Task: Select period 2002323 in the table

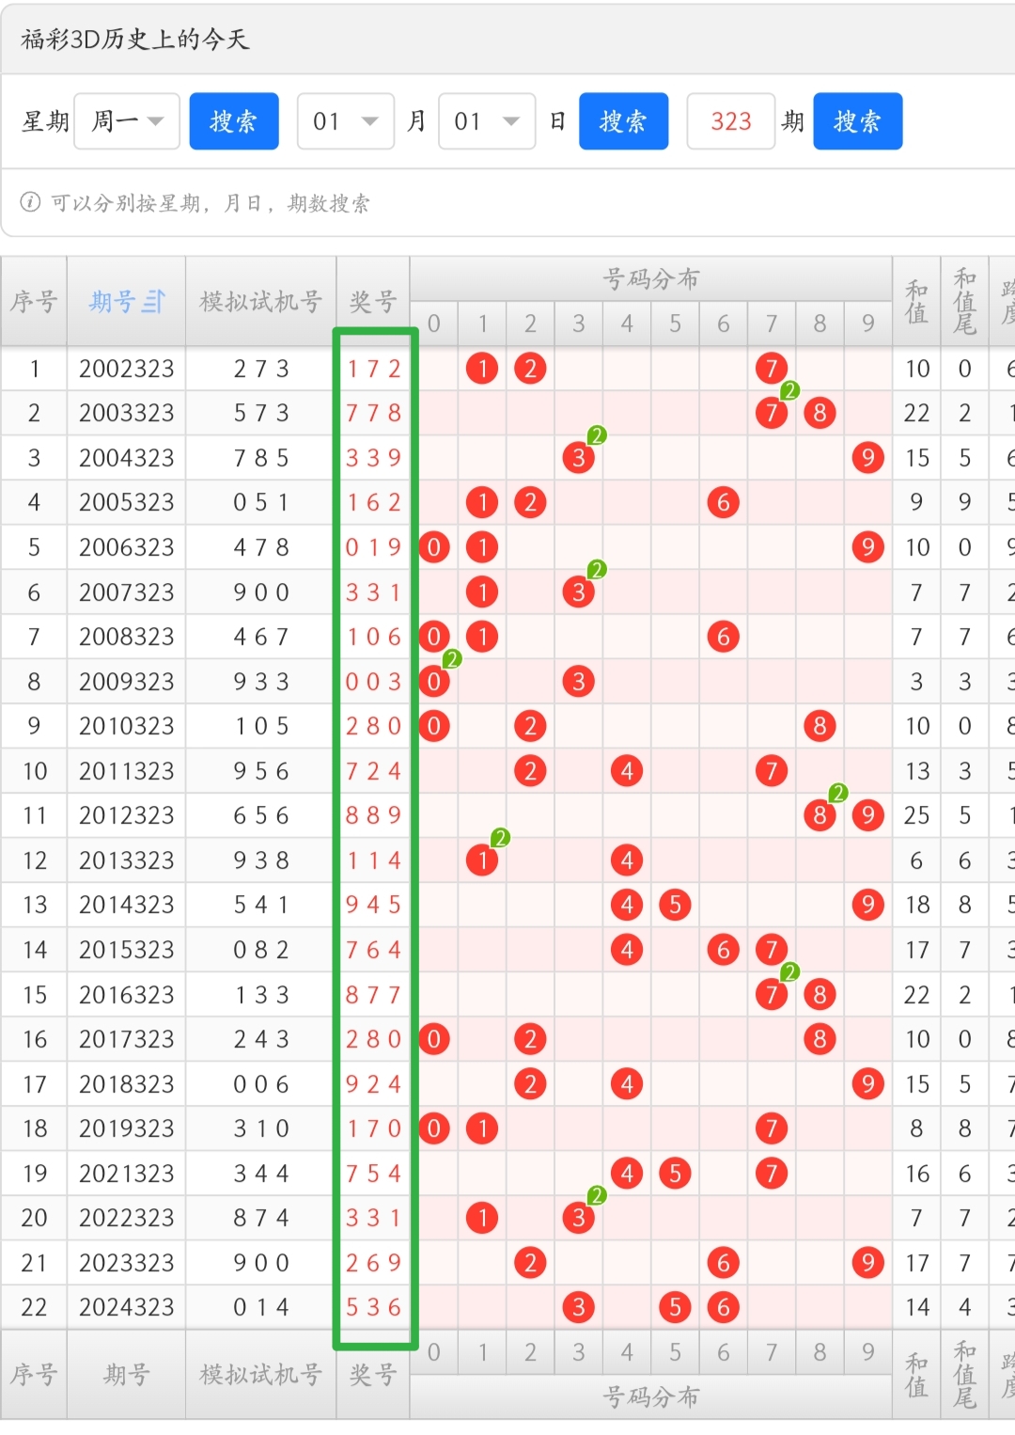Action: [127, 369]
